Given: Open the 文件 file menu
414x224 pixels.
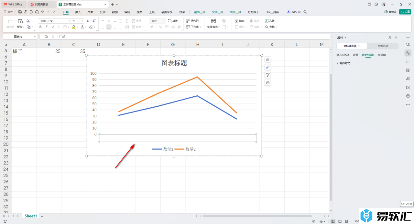Looking at the screenshot, I should (8, 12).
